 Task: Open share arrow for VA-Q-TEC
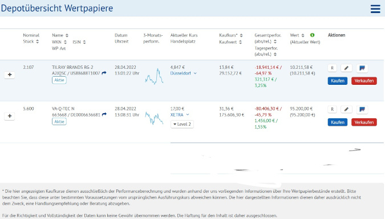click(104, 114)
